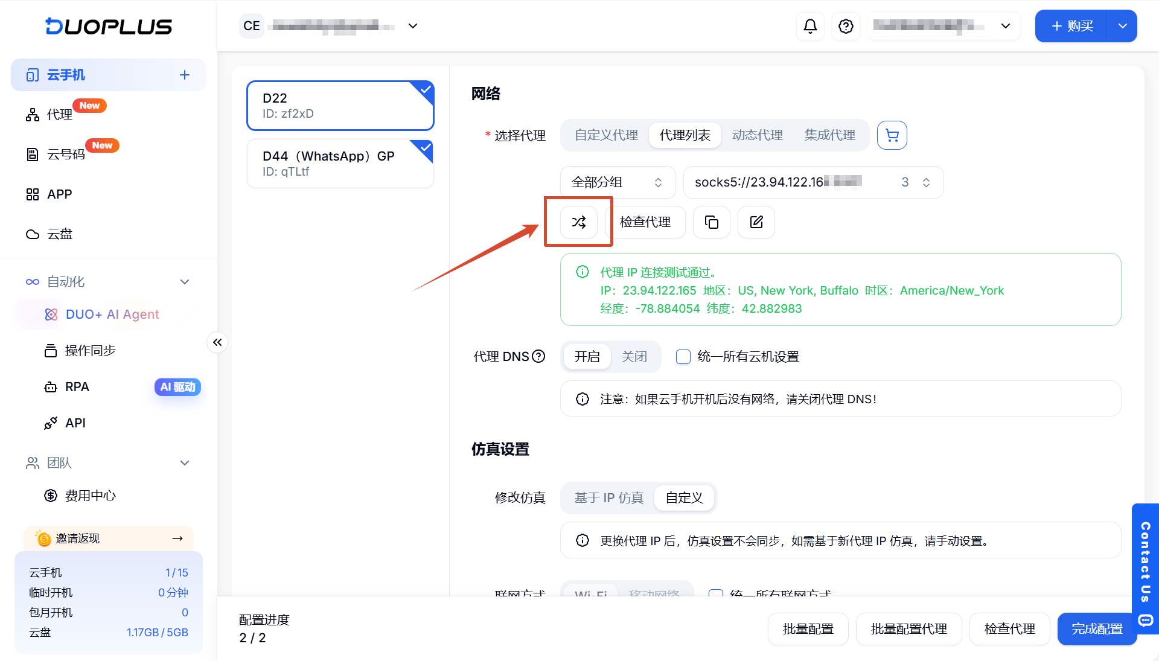Viewport: 1159px width, 661px height.
Task: Click the plus icon beside 云手机
Action: [185, 75]
